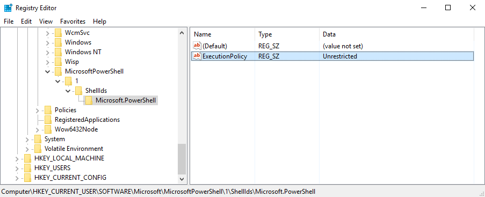Viewport: 485px width, 197px height.
Task: Collapse the key named 1
Action: (x=58, y=81)
